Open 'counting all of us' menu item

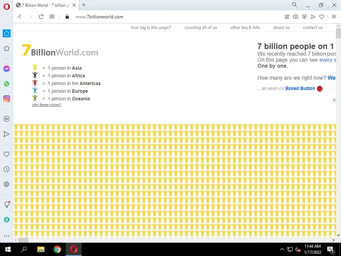[x=201, y=27]
